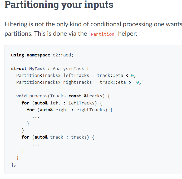Click the '&tracks' parameter in process
The image size is (182, 179).
[x=93, y=96]
